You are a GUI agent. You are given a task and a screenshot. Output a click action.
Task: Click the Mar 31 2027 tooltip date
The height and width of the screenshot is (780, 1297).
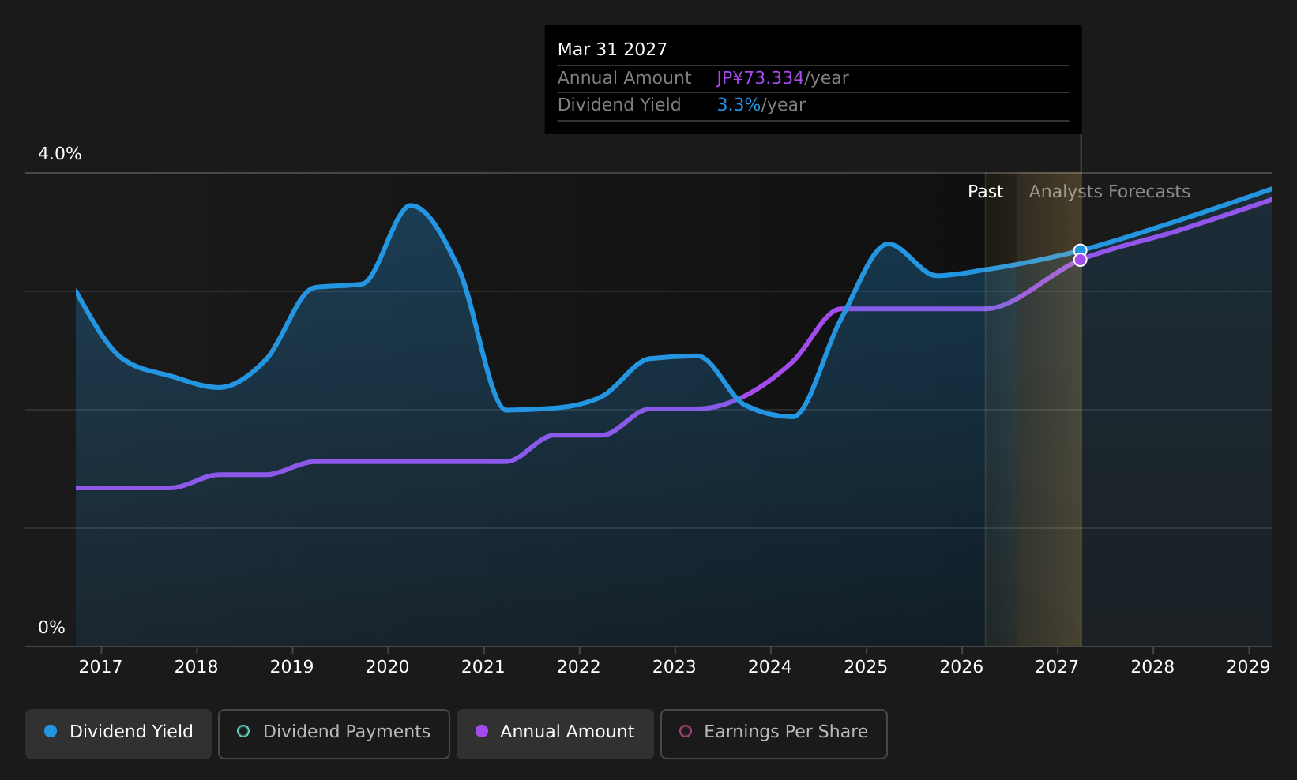pyautogui.click(x=612, y=50)
